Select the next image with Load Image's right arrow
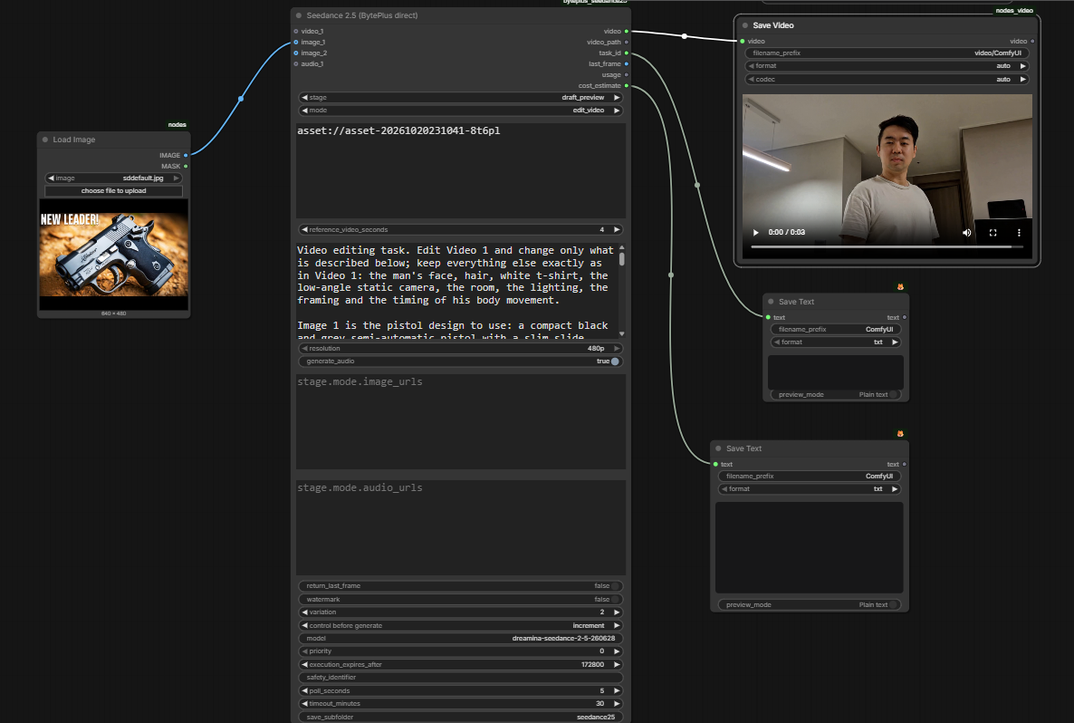Viewport: 1074px width, 723px height. point(176,178)
